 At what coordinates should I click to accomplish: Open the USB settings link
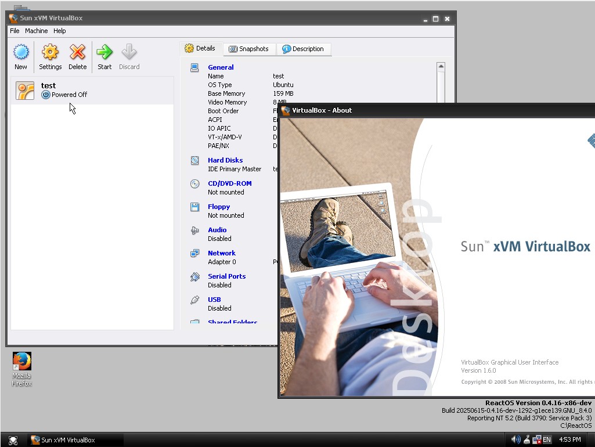pos(214,300)
